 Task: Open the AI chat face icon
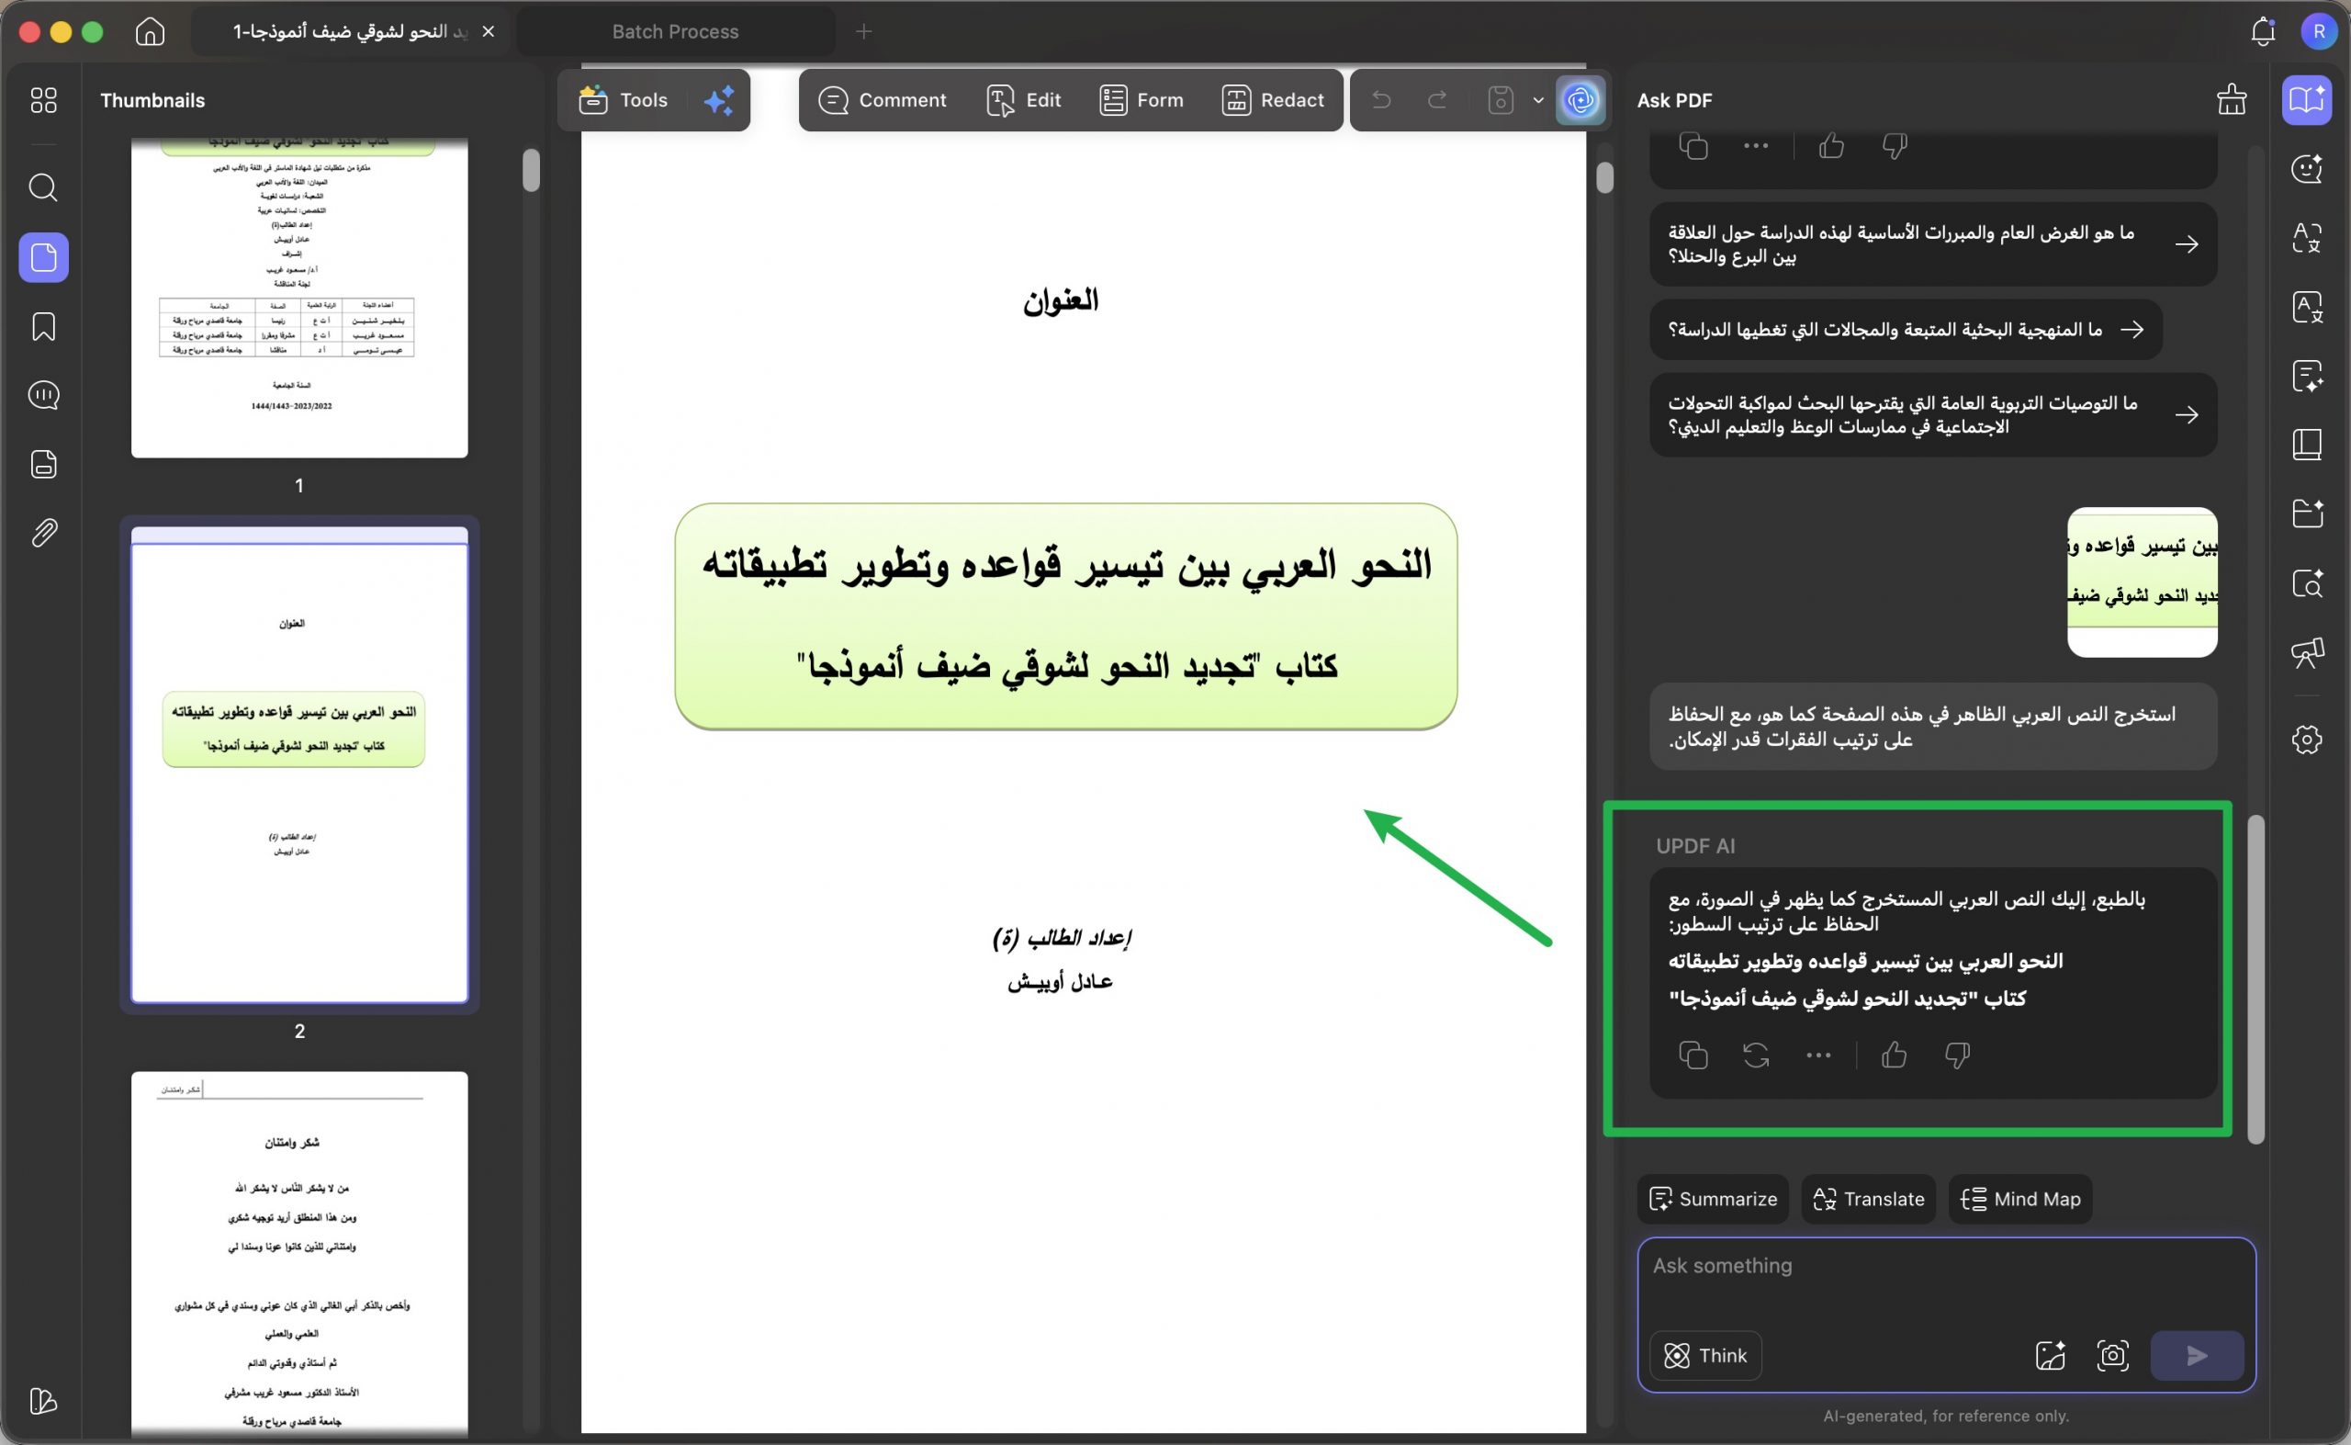click(x=2307, y=169)
